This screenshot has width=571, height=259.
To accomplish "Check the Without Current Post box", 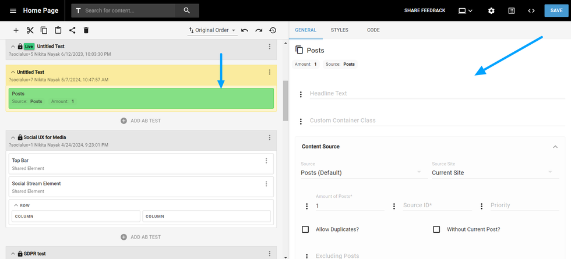I will point(436,229).
